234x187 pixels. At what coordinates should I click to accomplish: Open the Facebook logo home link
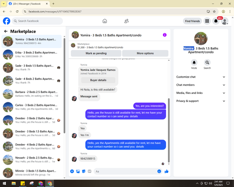tap(7, 21)
